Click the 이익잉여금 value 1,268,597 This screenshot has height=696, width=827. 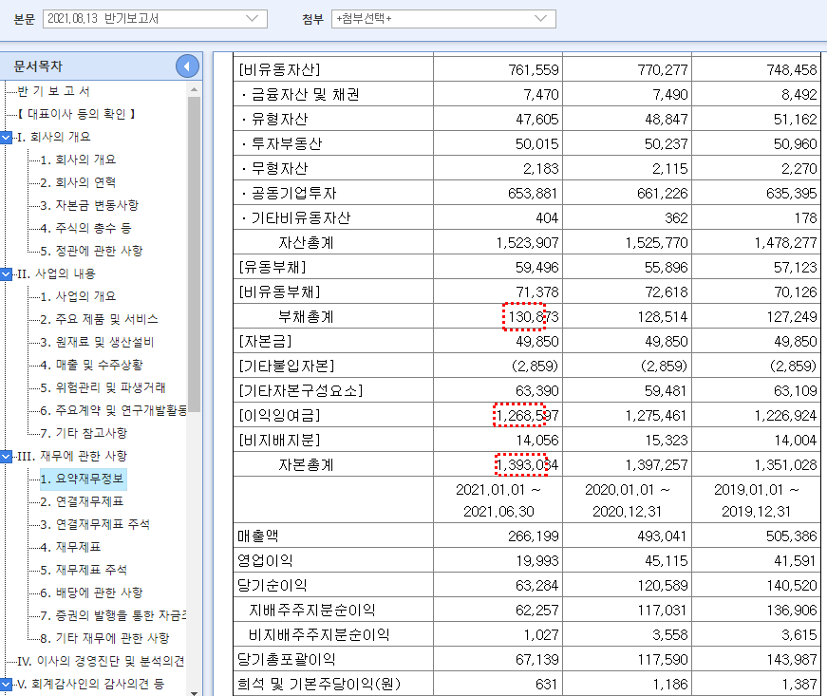click(x=527, y=416)
